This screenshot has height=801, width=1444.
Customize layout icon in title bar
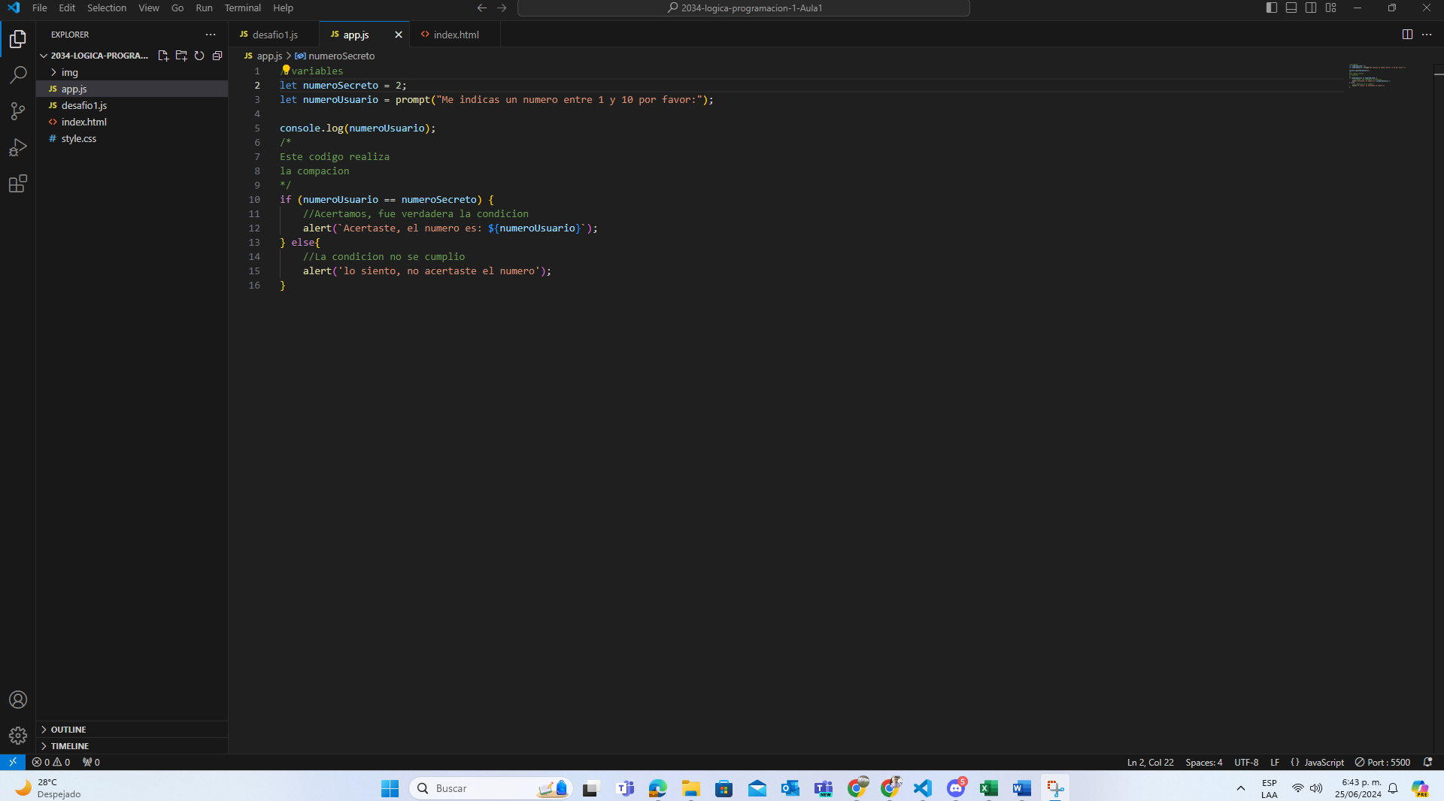tap(1330, 8)
